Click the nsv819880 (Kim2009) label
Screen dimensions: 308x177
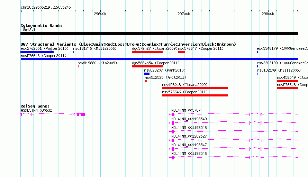[x=97, y=63]
